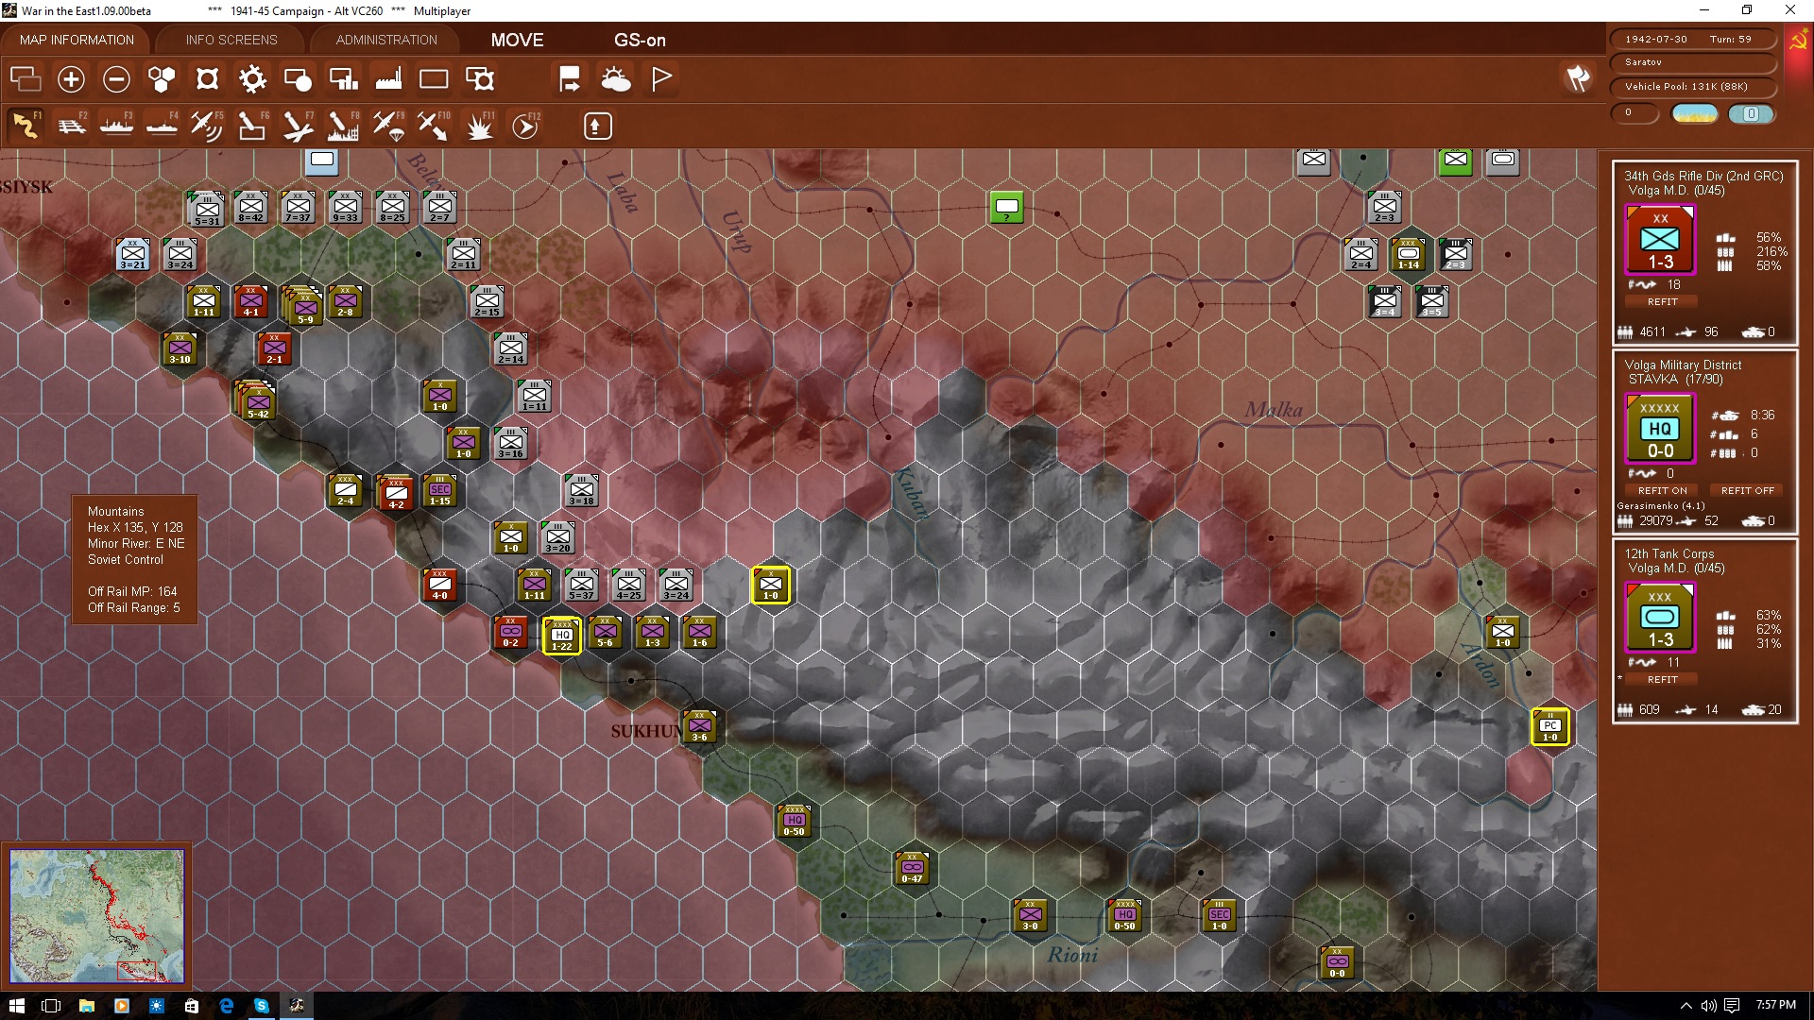Select F8 bomb city mode icon
The width and height of the screenshot is (1814, 1020).
(343, 126)
